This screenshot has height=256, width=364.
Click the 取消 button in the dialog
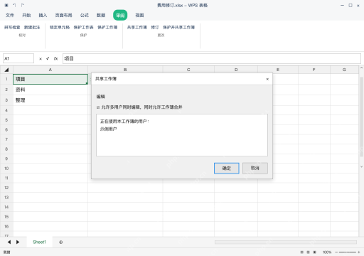click(255, 168)
